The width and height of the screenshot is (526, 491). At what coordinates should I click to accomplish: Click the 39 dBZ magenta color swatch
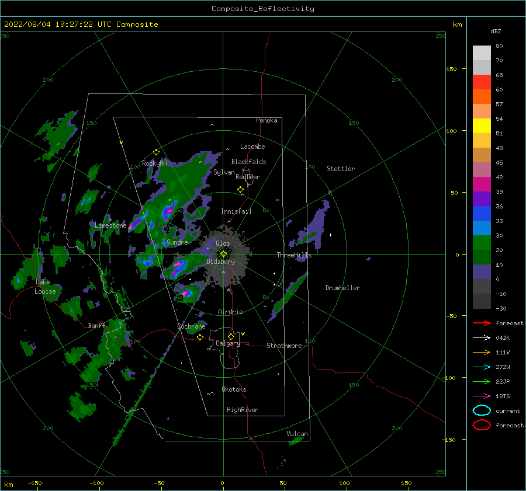482,184
